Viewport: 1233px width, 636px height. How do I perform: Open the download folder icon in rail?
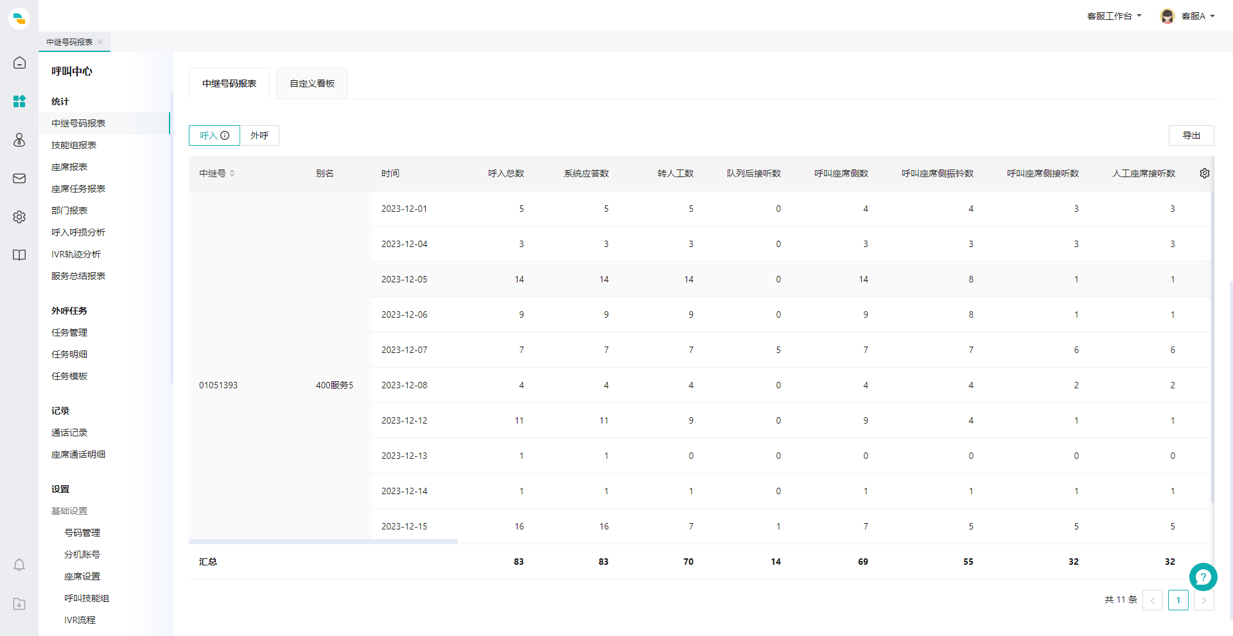tap(19, 604)
